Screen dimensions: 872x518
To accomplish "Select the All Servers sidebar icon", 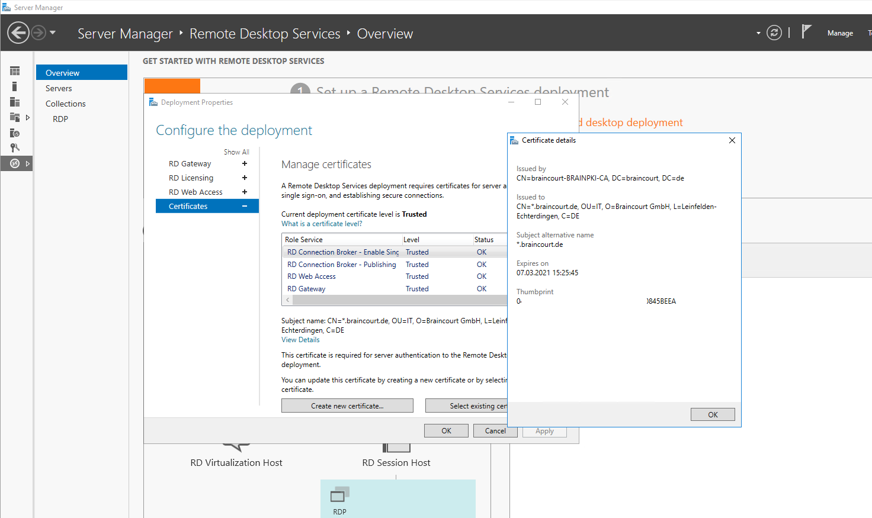I will [15, 102].
